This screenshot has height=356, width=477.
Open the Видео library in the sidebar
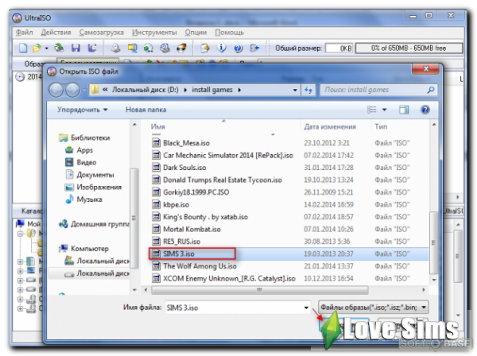click(80, 162)
